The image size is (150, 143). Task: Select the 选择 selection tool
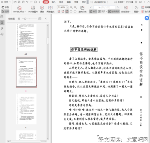coord(5,12)
